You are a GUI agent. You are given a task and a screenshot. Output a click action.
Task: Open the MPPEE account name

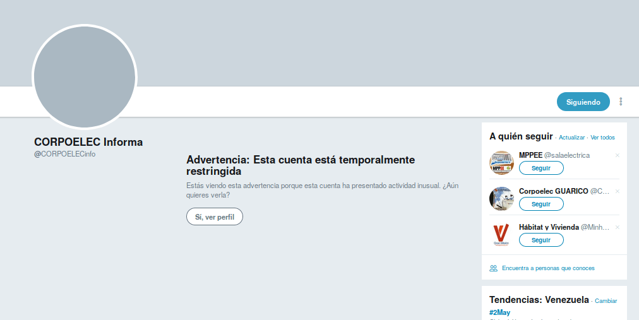click(530, 155)
